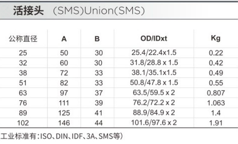Click the 活接头 title text
The image size is (238, 144).
click(x=28, y=11)
